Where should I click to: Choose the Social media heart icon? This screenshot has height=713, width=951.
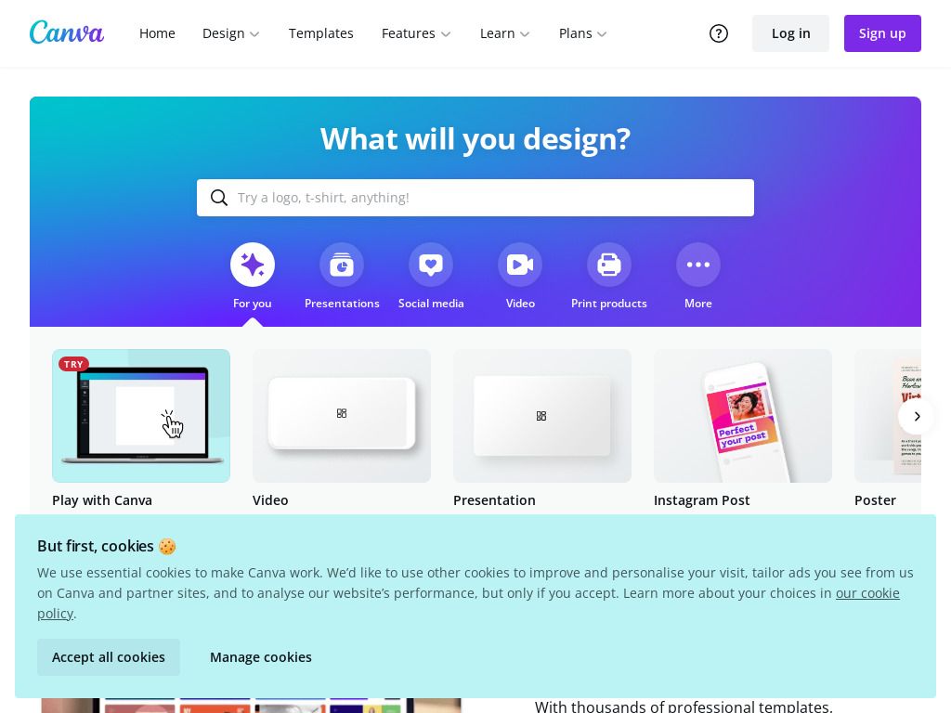[x=431, y=265]
